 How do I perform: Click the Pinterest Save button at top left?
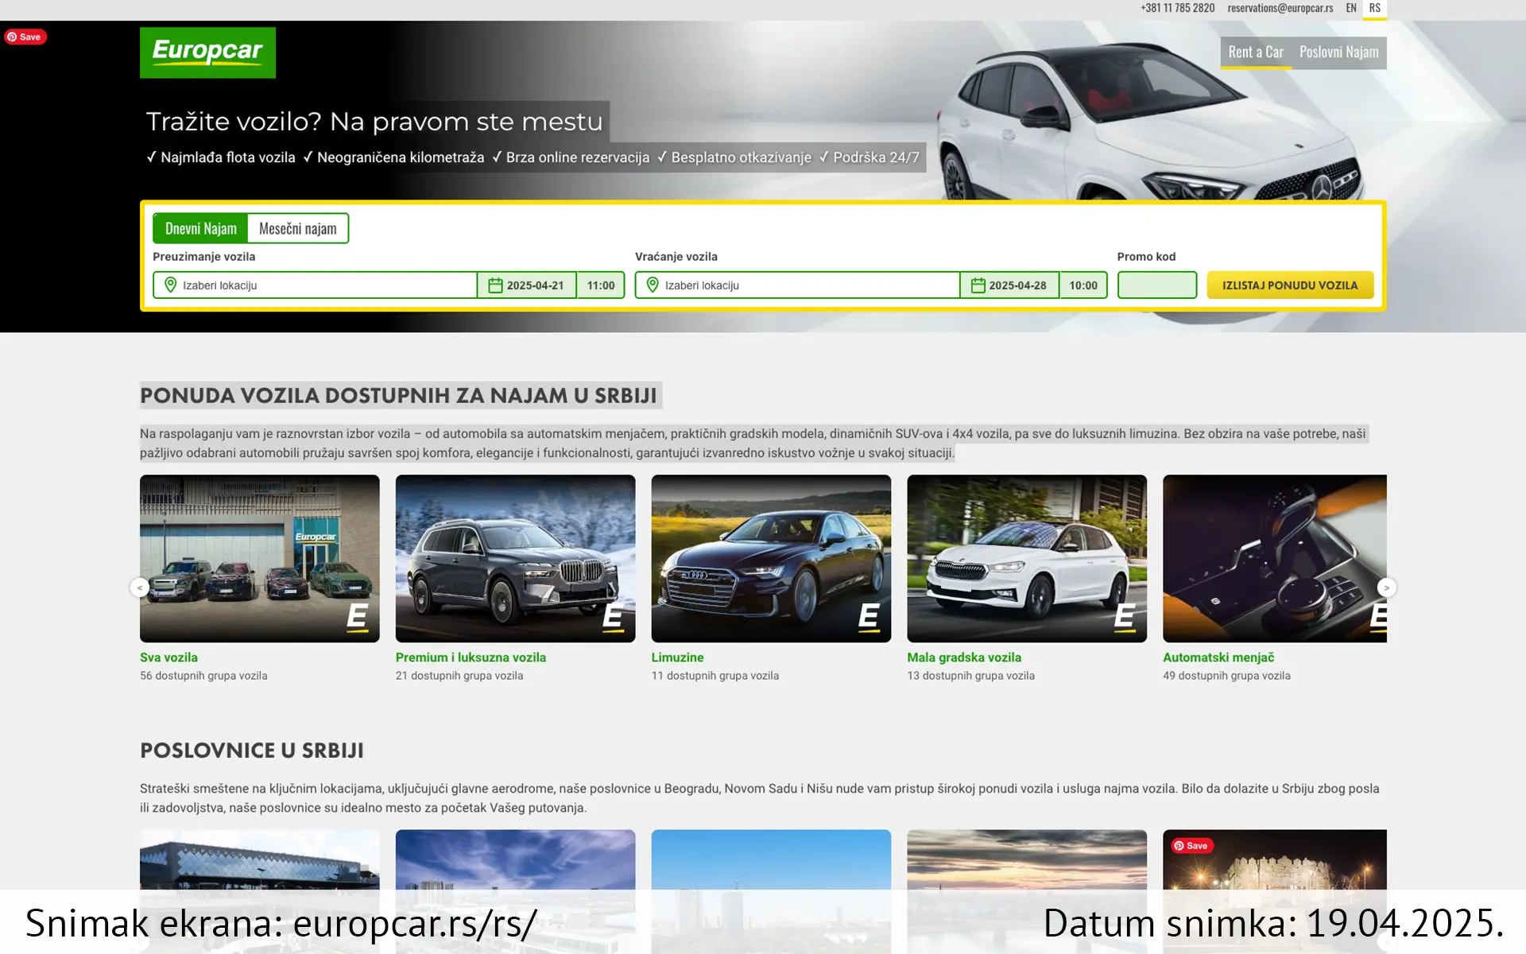[25, 37]
